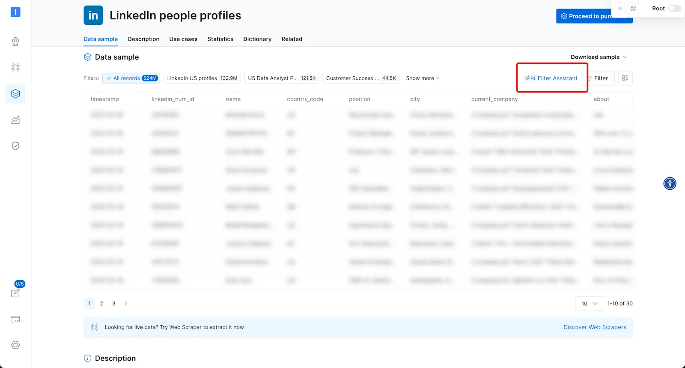Viewport: 685px width, 368px height.
Task: Click the Description info icon
Action: (x=88, y=358)
